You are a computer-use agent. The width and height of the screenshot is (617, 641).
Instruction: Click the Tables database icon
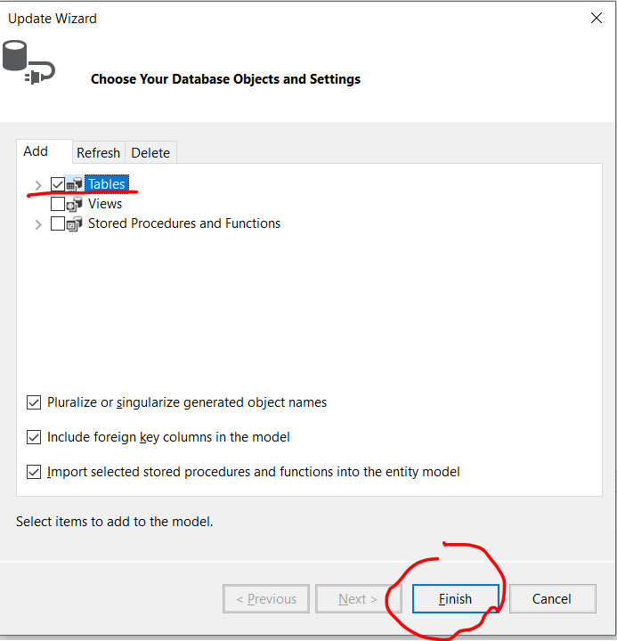point(75,184)
